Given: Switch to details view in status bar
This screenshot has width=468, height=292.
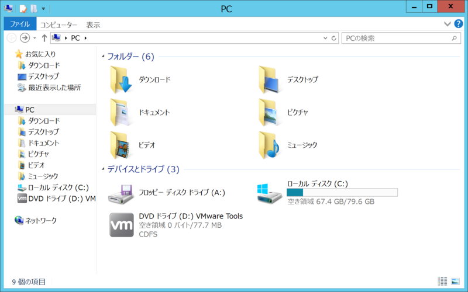Looking at the screenshot, I should point(442,281).
